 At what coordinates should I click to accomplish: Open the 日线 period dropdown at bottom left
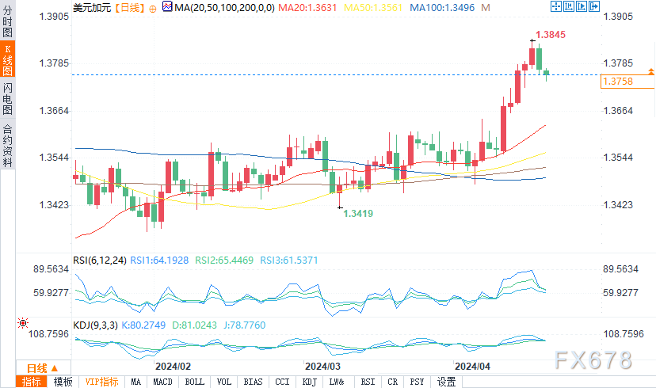click(43, 368)
